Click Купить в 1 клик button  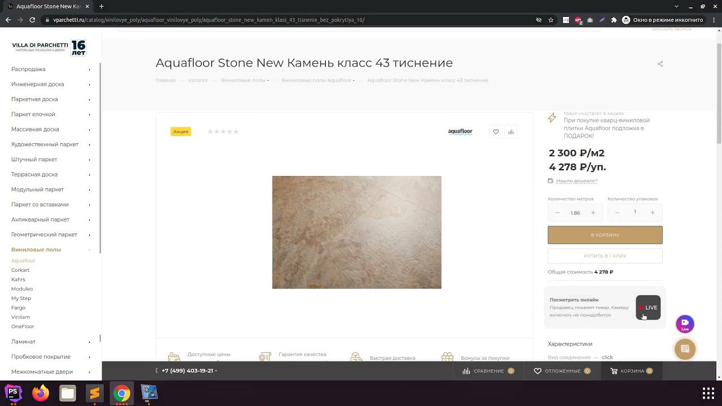pyautogui.click(x=605, y=256)
